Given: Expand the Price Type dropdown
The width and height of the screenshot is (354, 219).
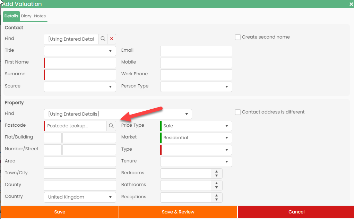Looking at the screenshot, I should point(196,126).
